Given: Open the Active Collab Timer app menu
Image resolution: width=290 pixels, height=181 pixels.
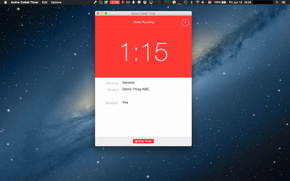Looking at the screenshot, I should (x=25, y=2).
